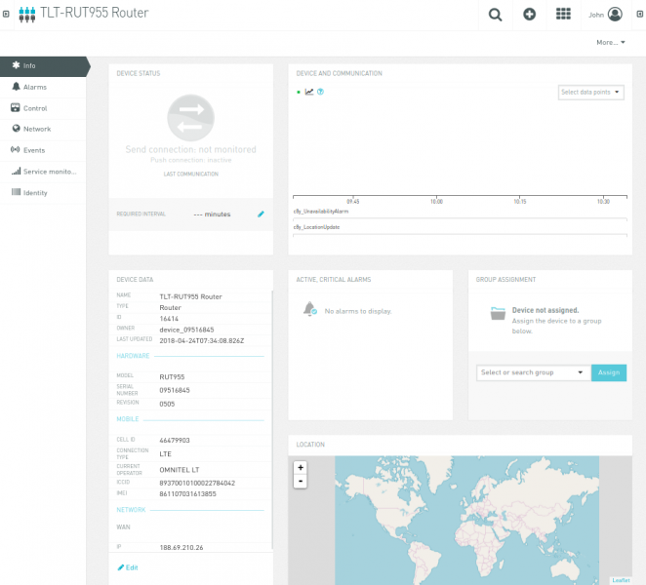Click the plus add icon in header
Screen dimensions: 646x585
529,15
